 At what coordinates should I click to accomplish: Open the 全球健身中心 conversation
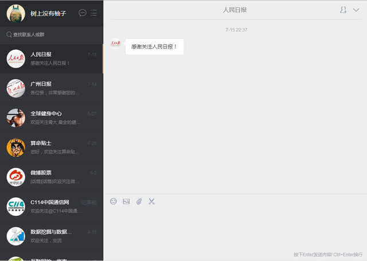tap(52, 118)
